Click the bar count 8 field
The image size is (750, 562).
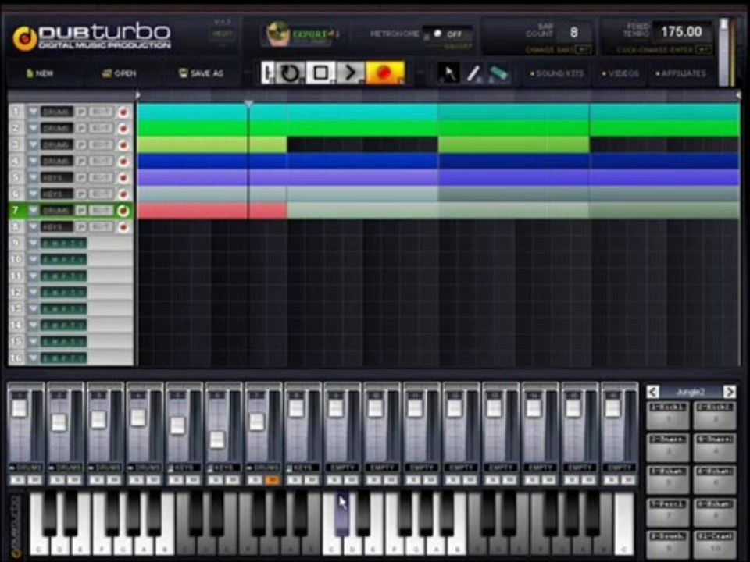click(574, 33)
